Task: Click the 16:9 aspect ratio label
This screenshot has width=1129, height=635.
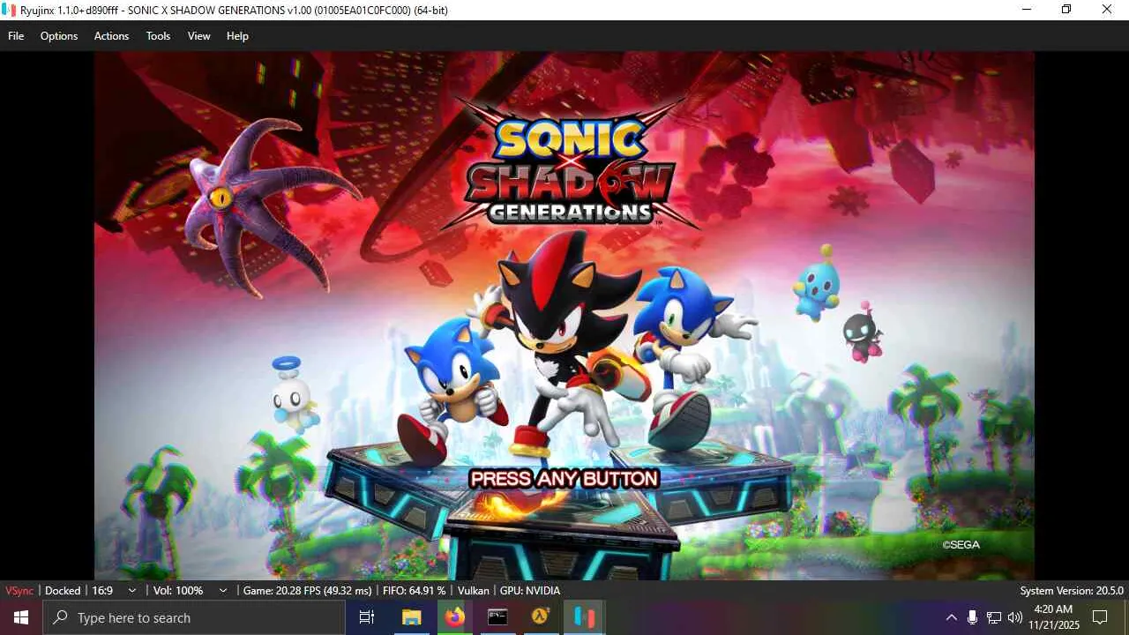Action: [x=102, y=591]
